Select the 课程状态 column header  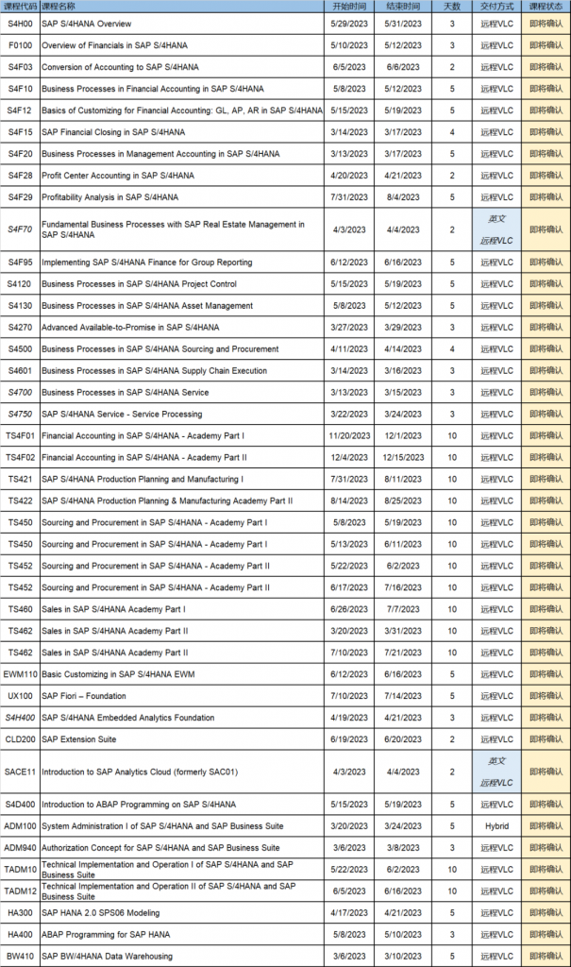tap(545, 6)
